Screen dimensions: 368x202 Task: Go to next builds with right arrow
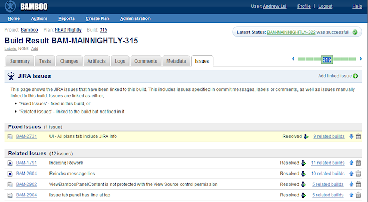tap(361, 59)
